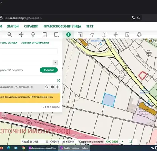
Task: Open the СПРАВКИ menu
Action: coord(31,26)
